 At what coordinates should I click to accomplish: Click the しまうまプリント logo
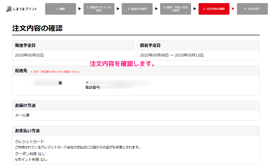pyautogui.click(x=22, y=9)
